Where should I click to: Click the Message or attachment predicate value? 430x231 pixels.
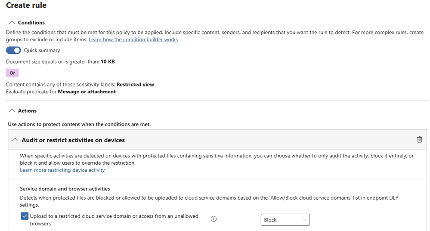[87, 92]
